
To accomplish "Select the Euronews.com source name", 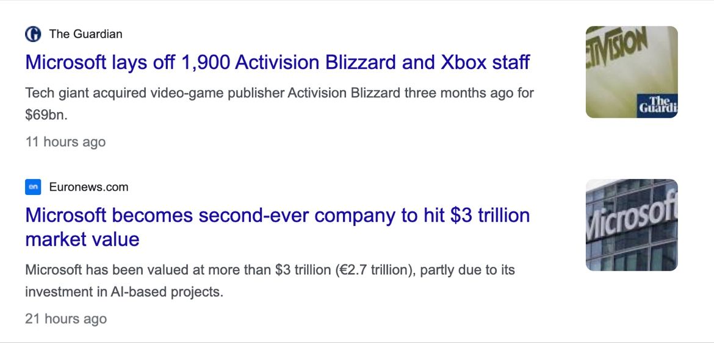I will coord(89,186).
